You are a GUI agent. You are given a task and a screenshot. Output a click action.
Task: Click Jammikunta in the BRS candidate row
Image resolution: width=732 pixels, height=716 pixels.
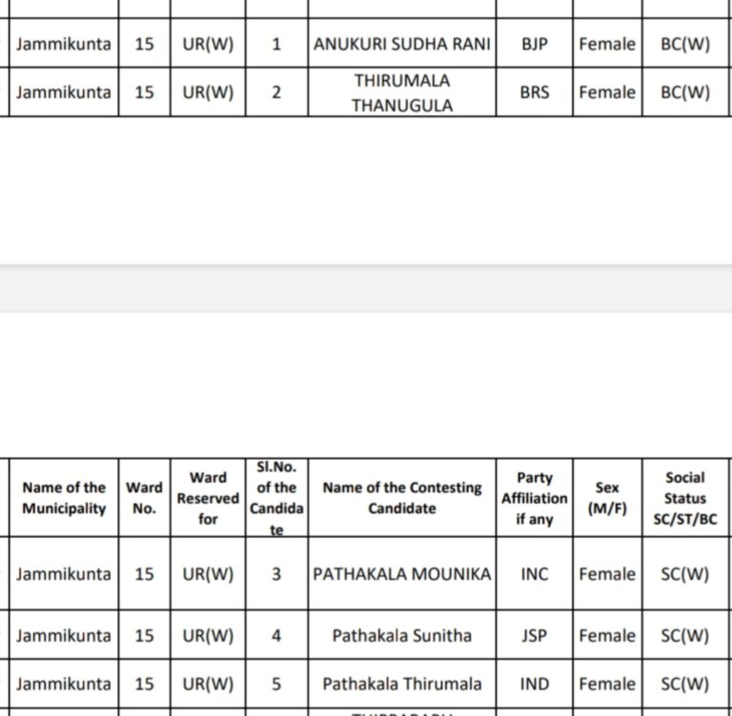pos(64,92)
